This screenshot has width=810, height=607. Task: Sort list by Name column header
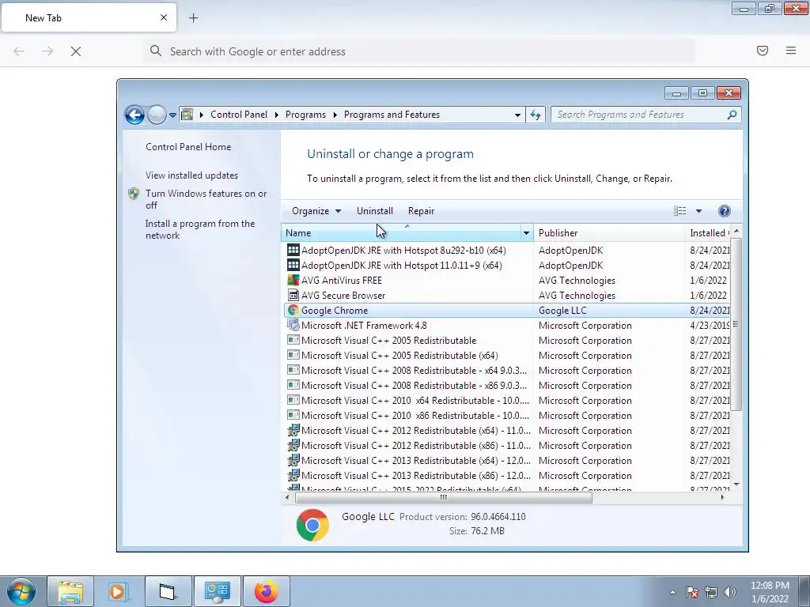click(x=401, y=233)
